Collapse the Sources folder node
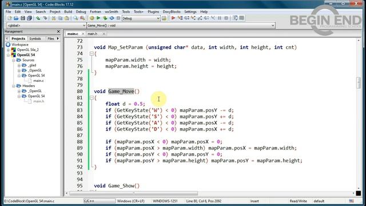366x206 pixels. [14, 60]
